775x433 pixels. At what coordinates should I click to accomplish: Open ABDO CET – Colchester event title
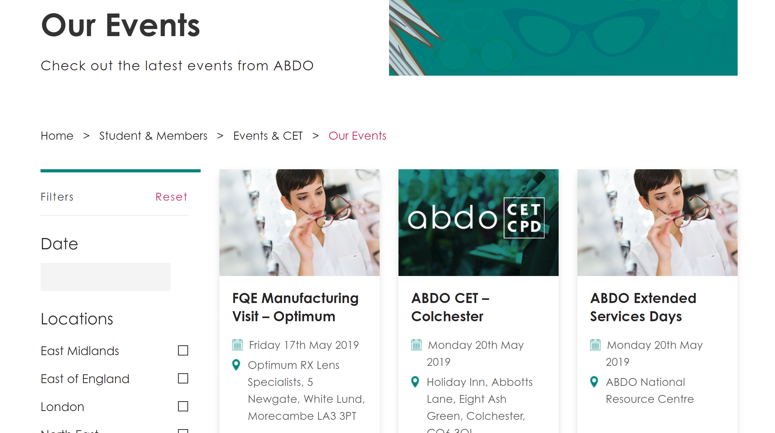pyautogui.click(x=450, y=307)
